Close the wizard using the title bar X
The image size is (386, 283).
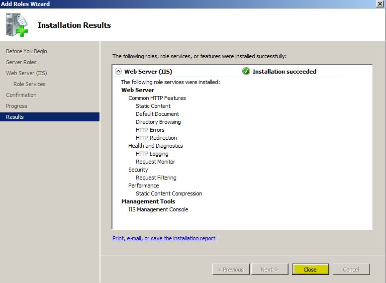pyautogui.click(x=381, y=4)
